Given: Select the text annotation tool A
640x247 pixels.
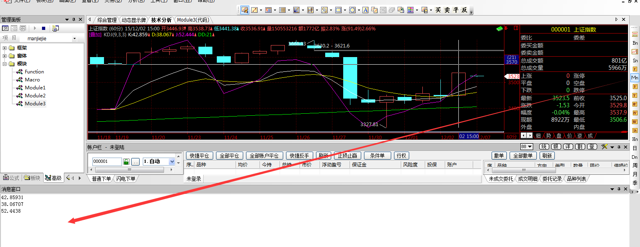Looking at the screenshot, I should [x=366, y=10].
